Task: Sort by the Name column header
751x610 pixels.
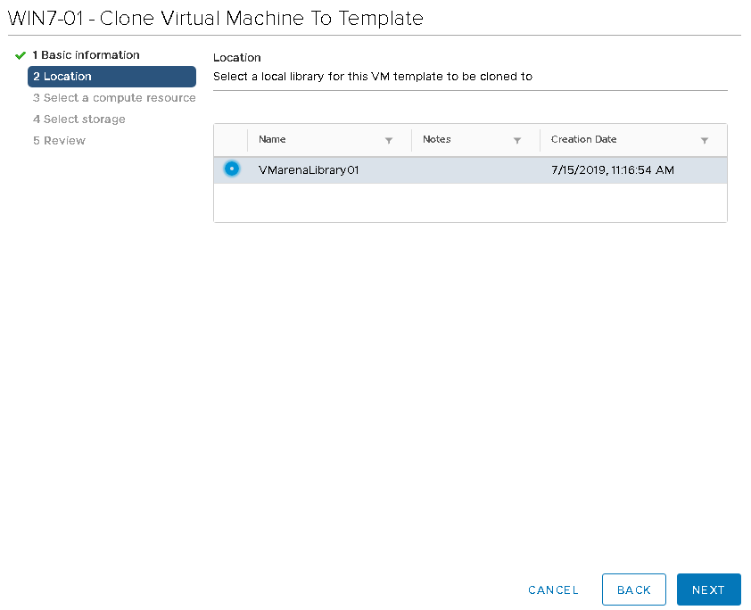Action: click(272, 139)
